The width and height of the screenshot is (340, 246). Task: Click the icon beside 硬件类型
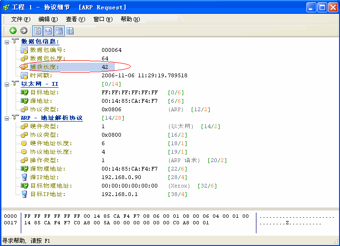coord(24,126)
